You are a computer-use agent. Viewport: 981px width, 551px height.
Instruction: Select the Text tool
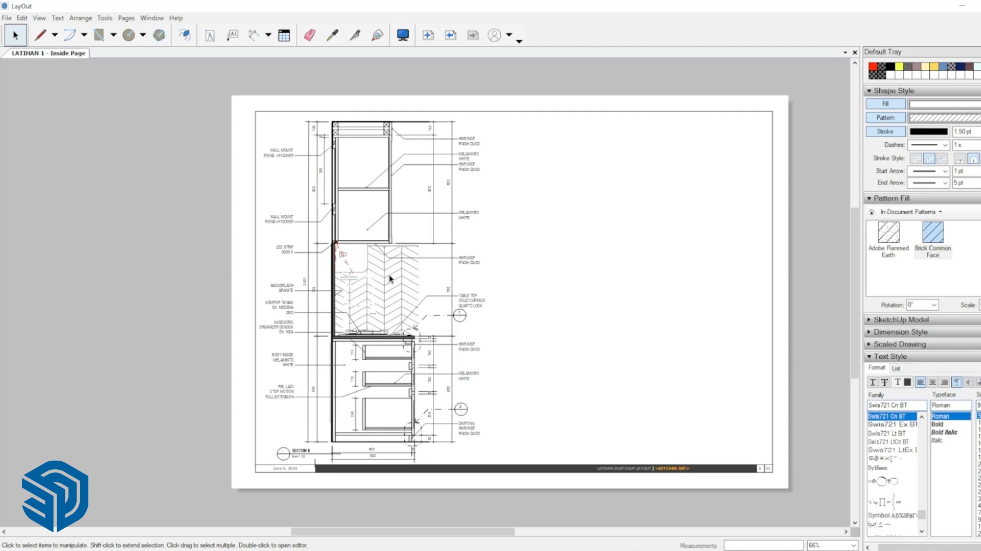click(209, 35)
